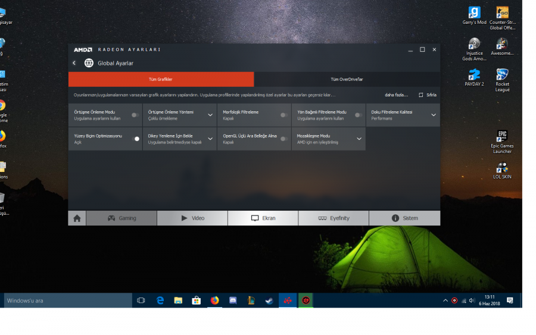
Task: Open Dikey Yenileme İçin Bekle dropdown
Action: [x=210, y=139]
